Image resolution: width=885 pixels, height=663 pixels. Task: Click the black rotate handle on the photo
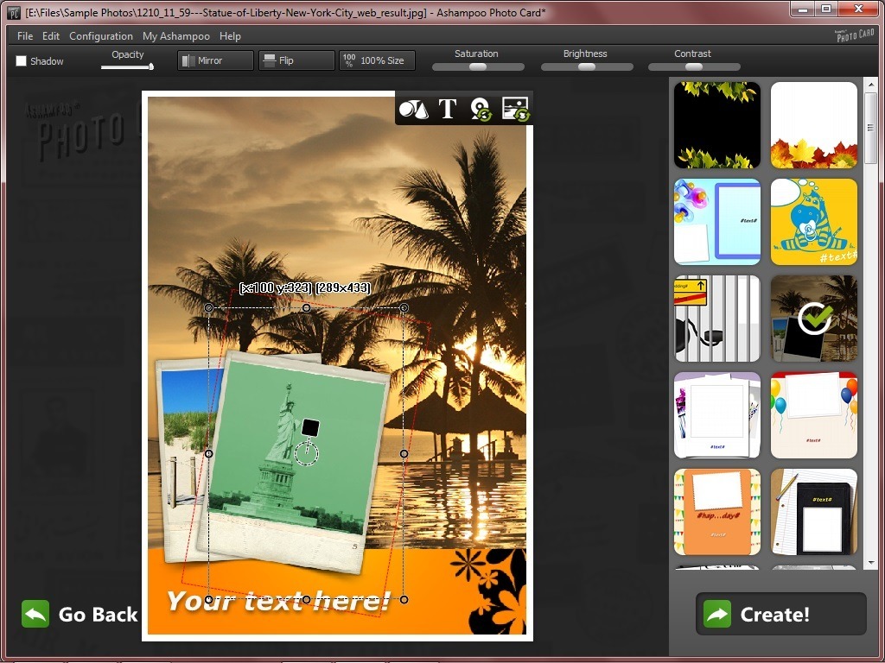[x=311, y=426]
